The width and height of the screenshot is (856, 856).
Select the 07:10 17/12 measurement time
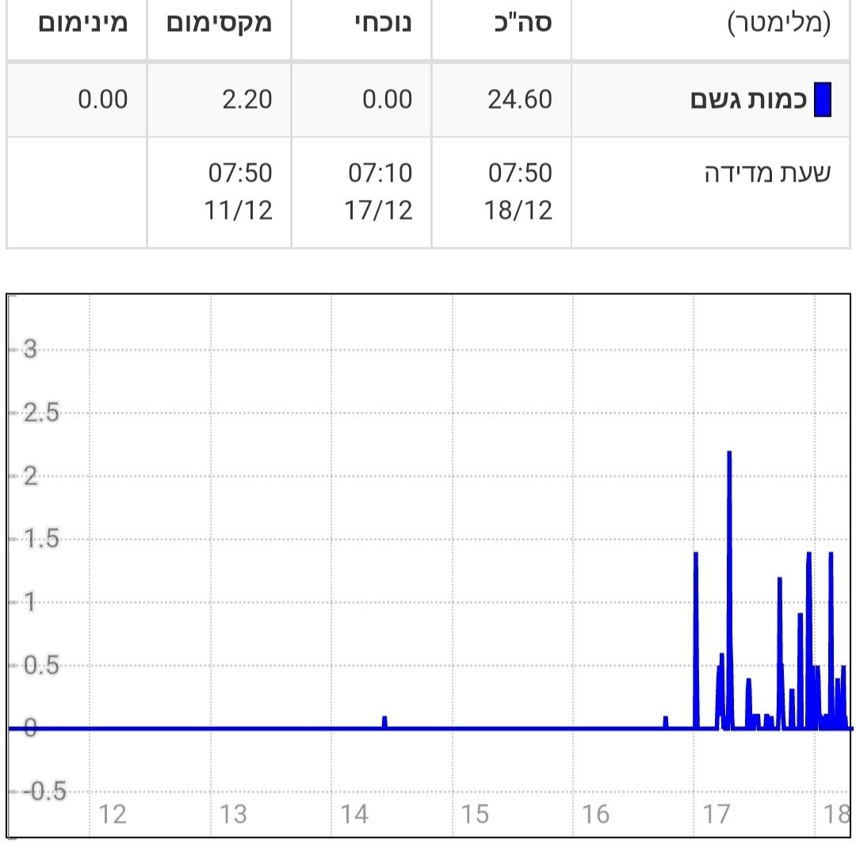click(x=380, y=192)
